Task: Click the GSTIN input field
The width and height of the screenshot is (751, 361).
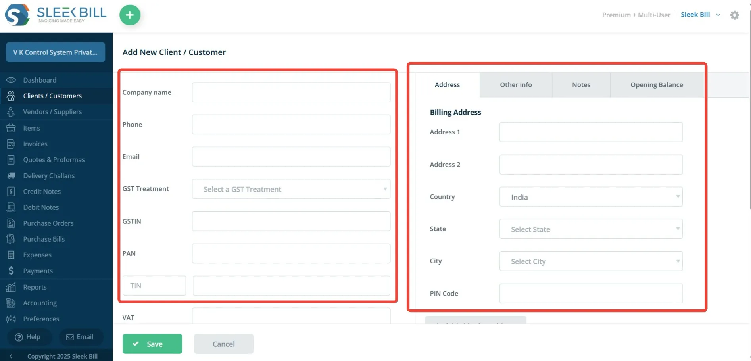Action: [x=291, y=221]
